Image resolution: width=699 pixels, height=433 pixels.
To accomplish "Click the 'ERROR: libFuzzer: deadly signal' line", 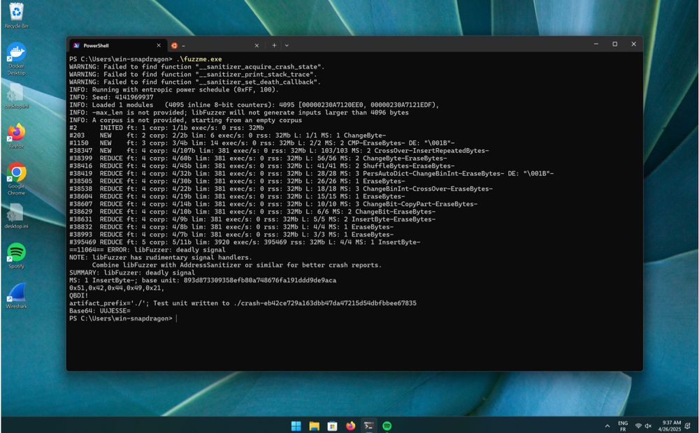I will point(147,250).
